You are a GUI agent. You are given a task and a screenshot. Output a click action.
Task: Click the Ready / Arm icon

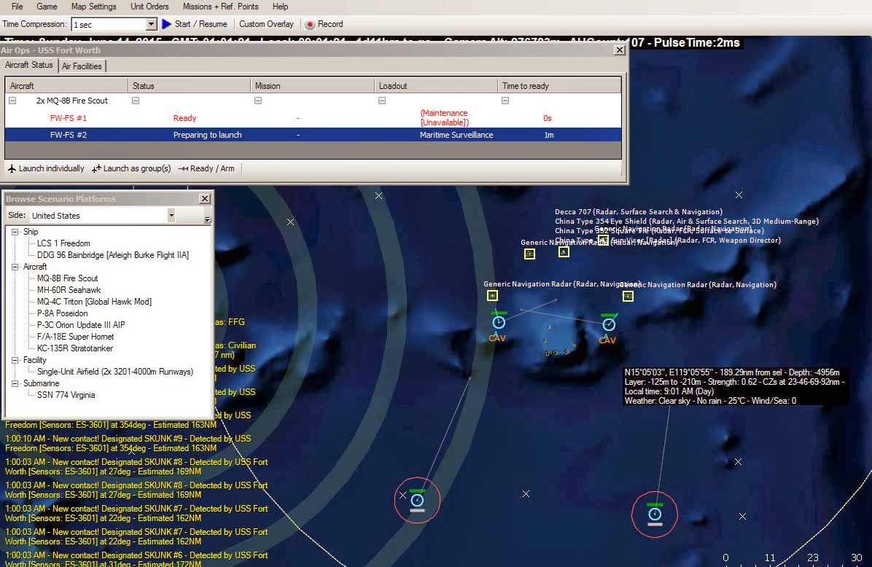click(181, 168)
